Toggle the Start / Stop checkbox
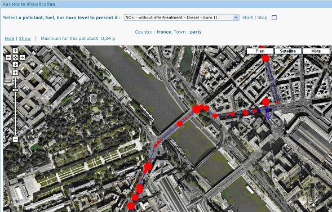 tap(274, 17)
